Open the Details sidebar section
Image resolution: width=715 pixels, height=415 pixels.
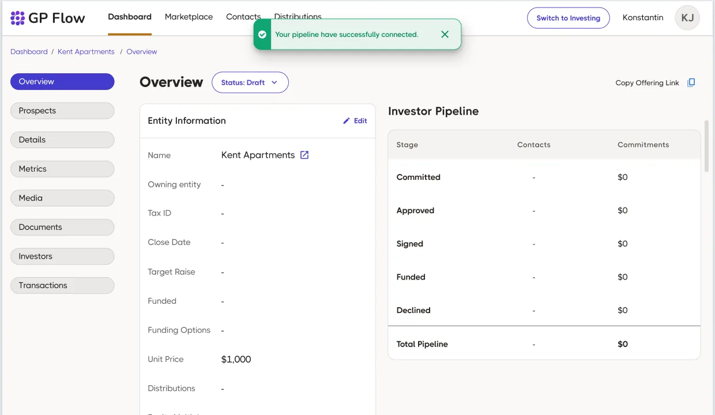coord(62,139)
